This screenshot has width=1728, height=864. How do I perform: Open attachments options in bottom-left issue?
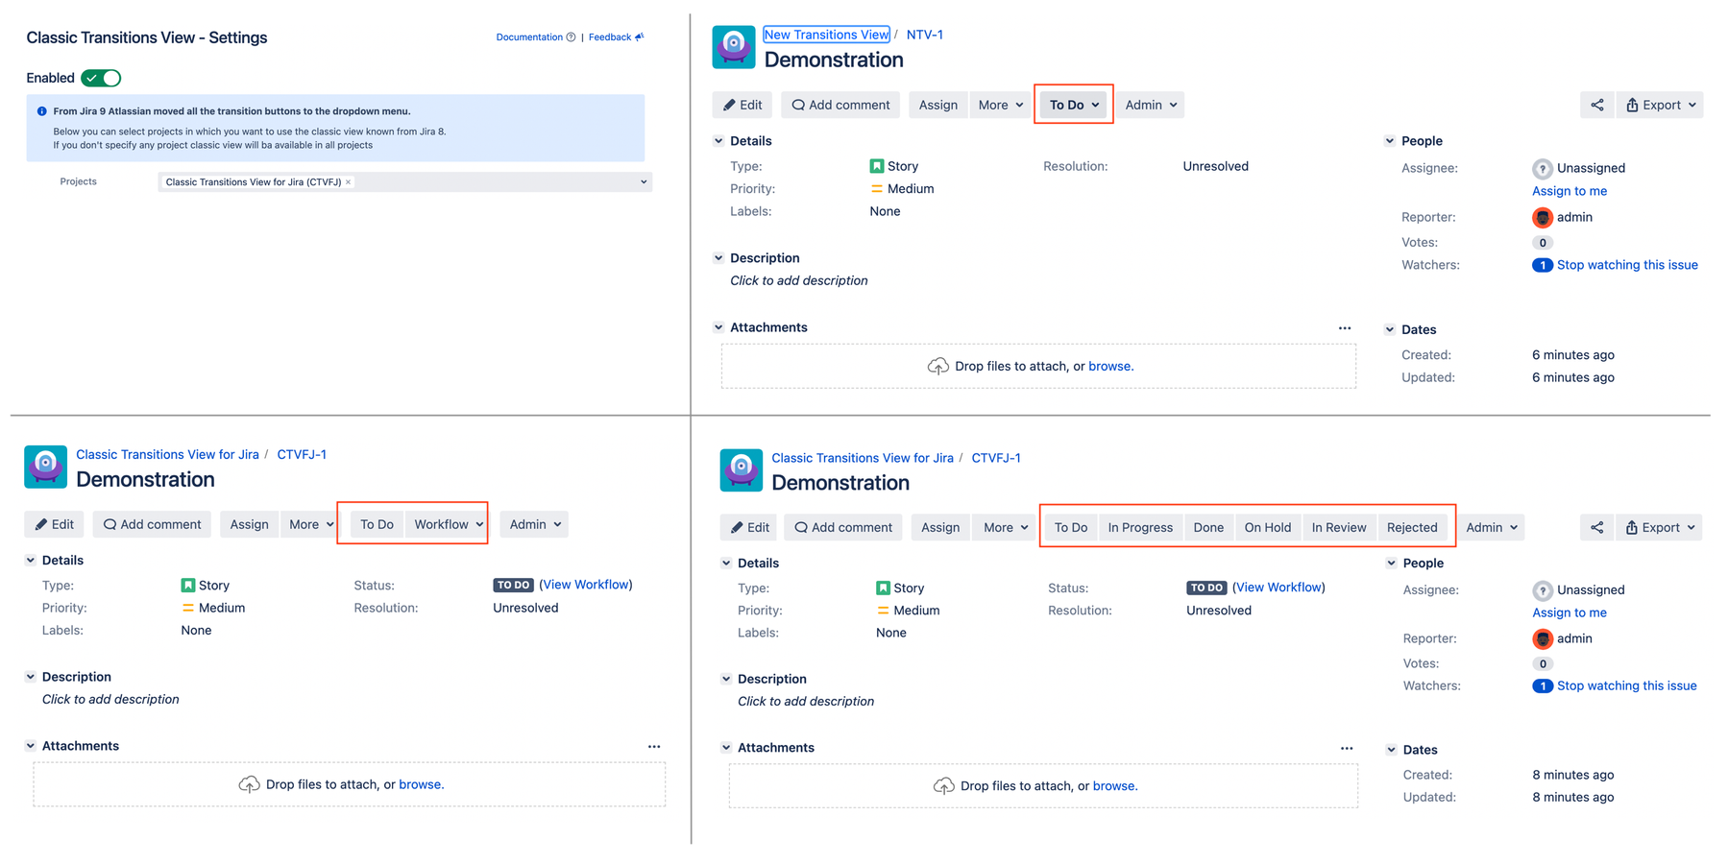pyautogui.click(x=654, y=746)
